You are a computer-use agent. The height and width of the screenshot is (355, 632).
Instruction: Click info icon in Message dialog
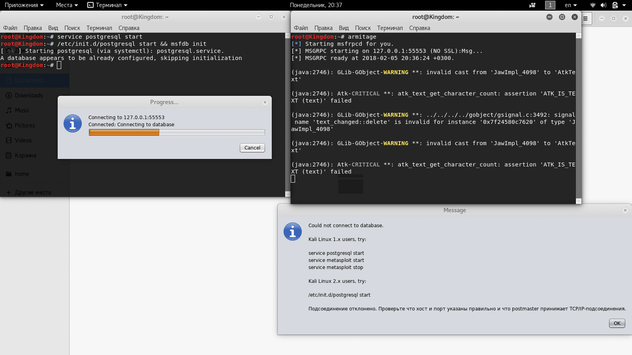coord(293,232)
